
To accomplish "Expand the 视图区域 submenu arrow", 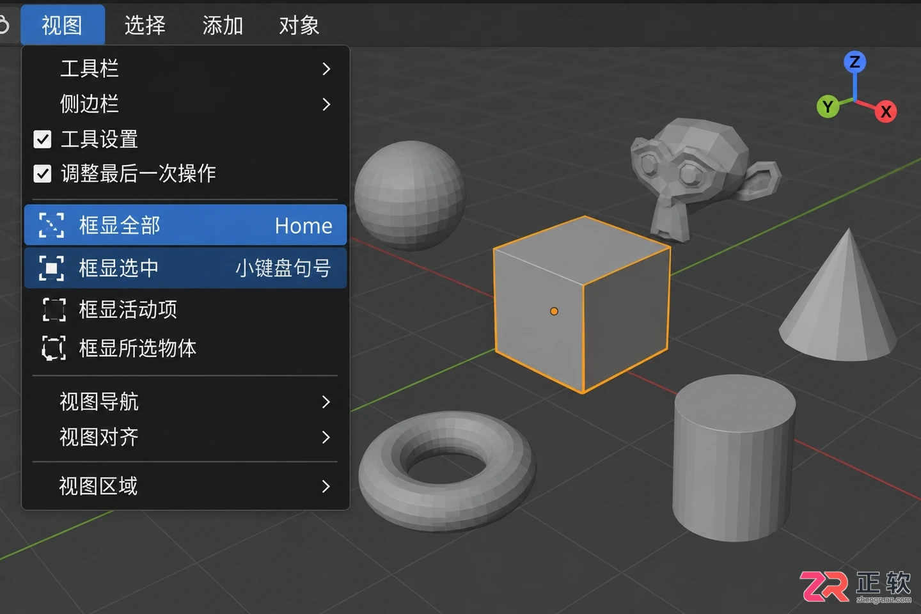I will coord(326,486).
